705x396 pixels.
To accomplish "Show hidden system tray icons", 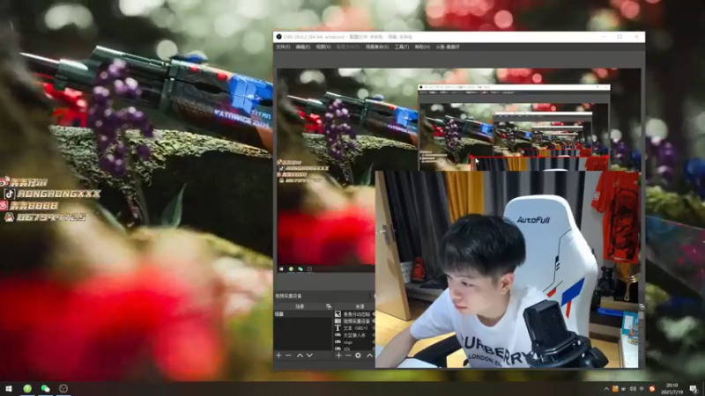I will [606, 389].
